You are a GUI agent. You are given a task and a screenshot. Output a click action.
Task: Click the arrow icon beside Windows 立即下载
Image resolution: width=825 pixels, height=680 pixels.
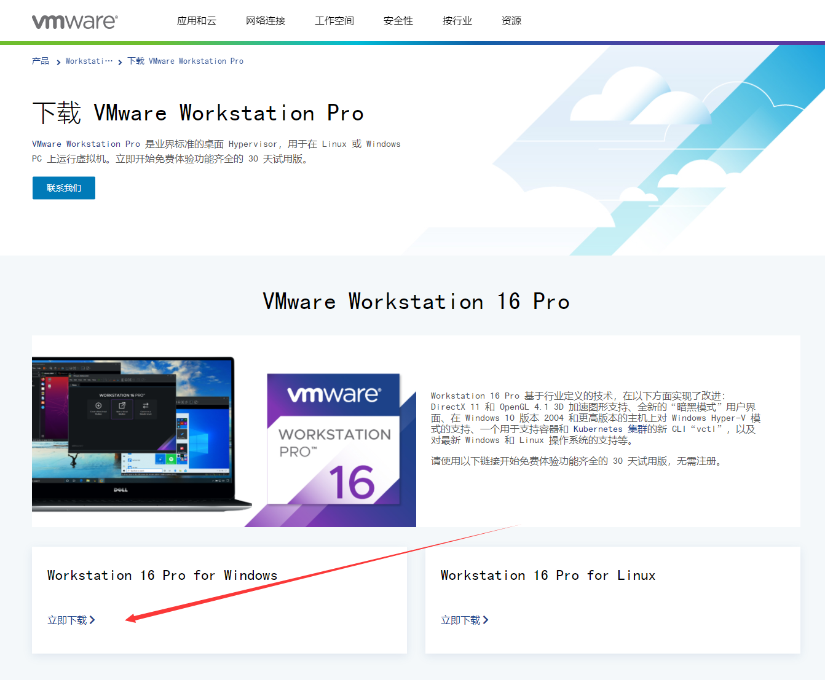coord(92,620)
